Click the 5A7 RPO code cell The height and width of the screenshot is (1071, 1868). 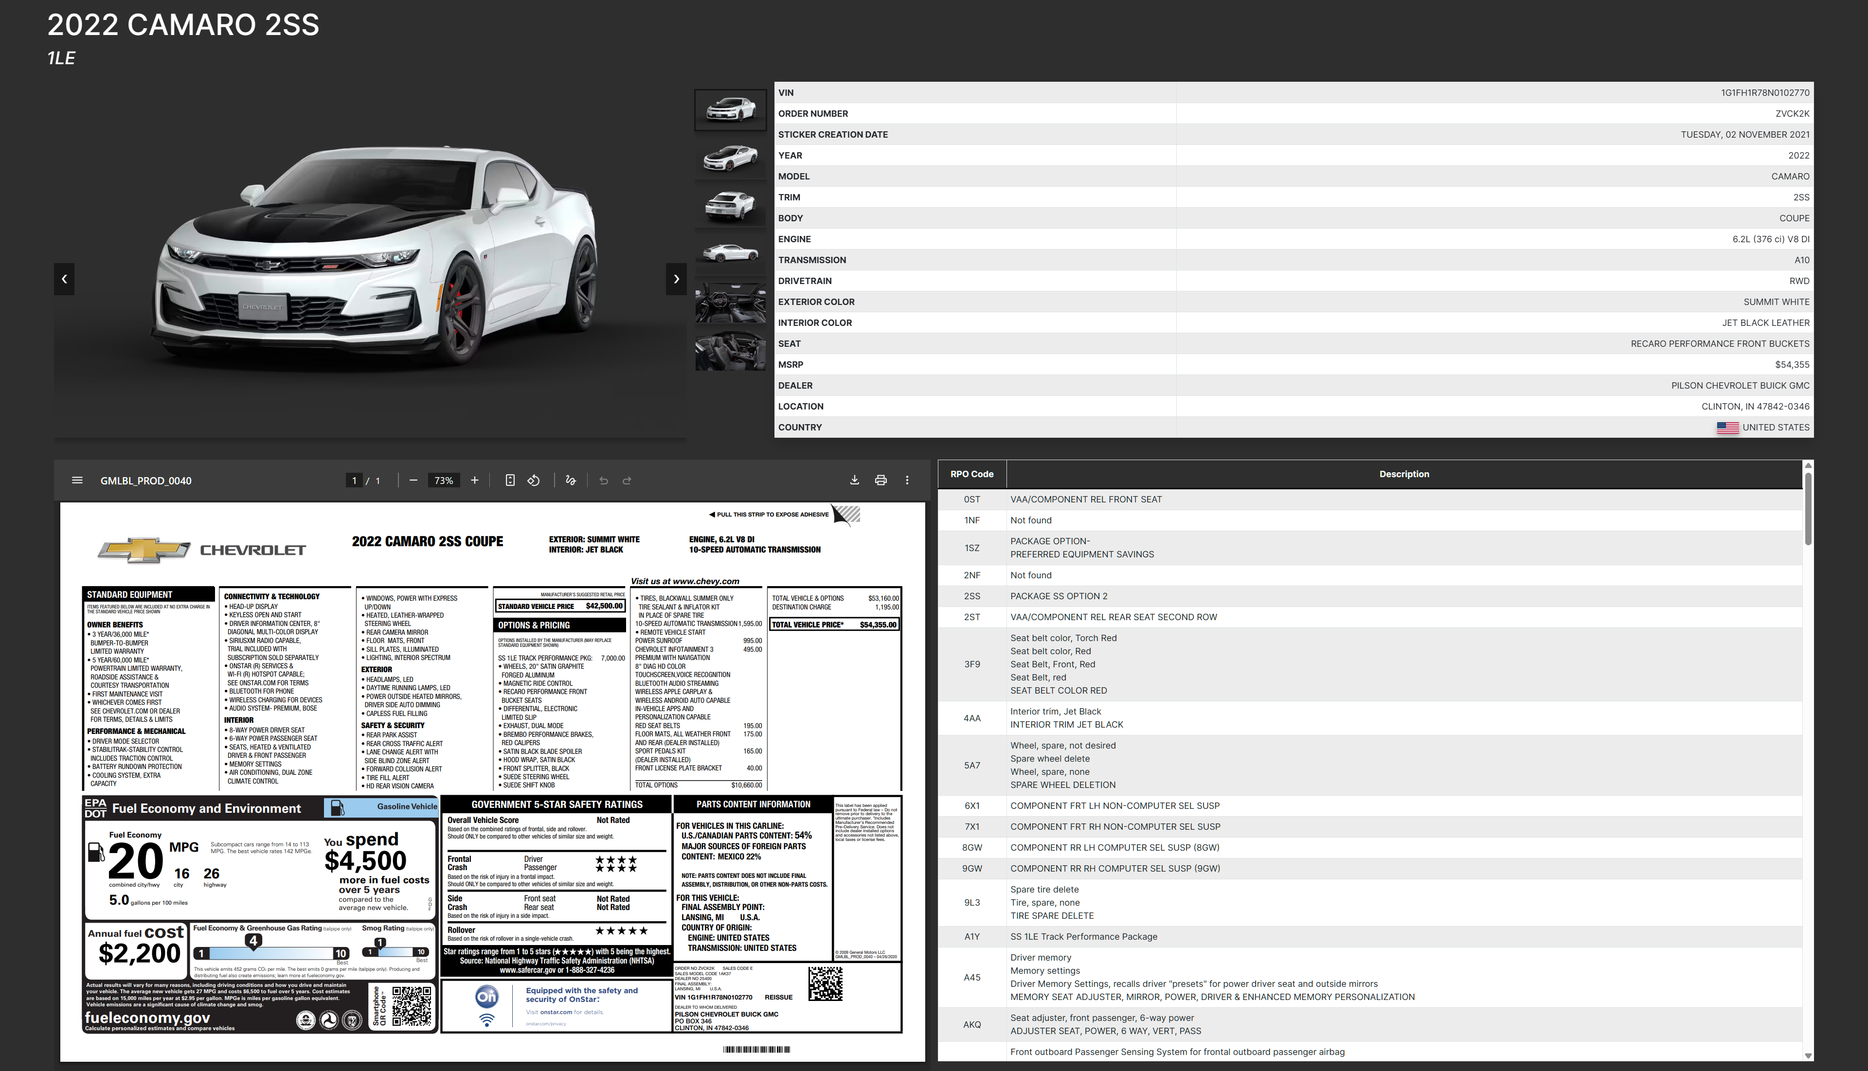[x=972, y=766]
